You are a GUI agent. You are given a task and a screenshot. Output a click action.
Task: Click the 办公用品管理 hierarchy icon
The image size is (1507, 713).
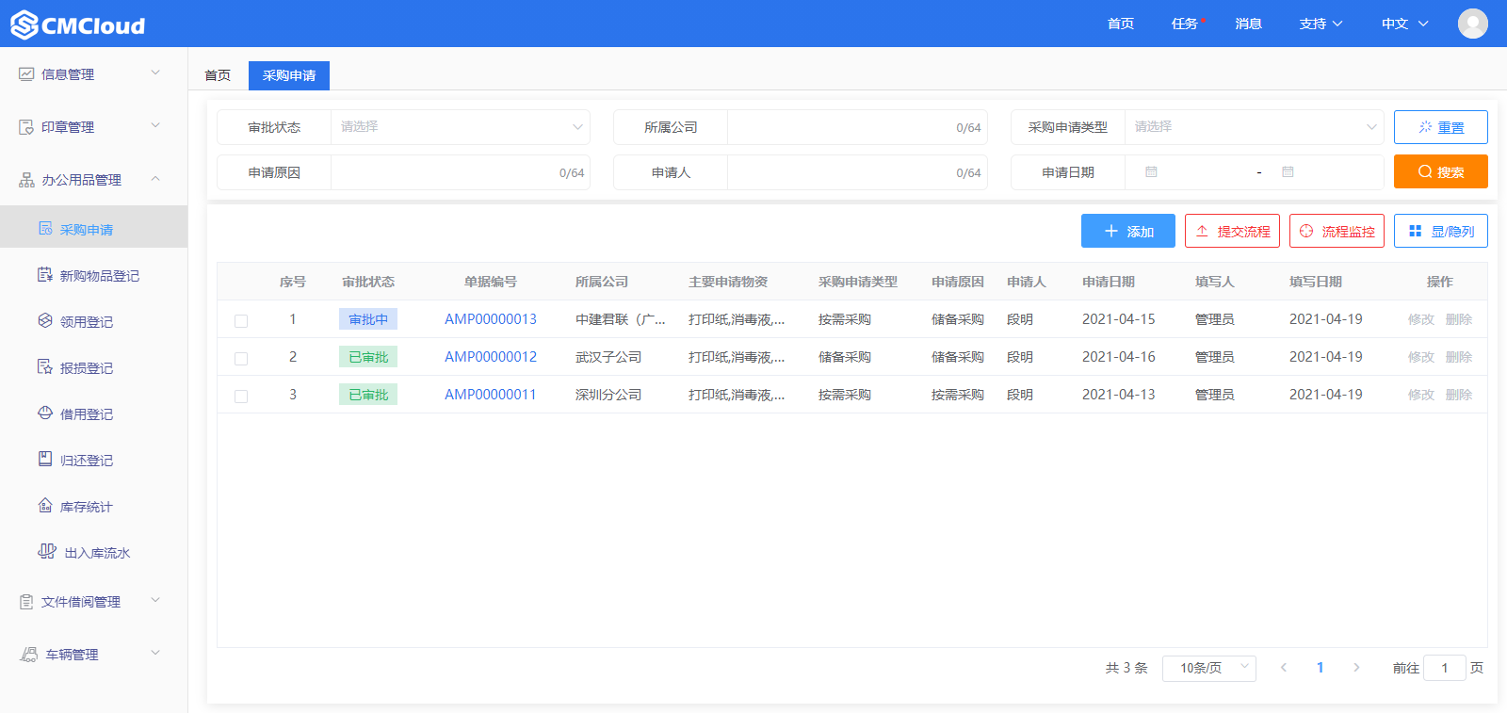coord(26,179)
